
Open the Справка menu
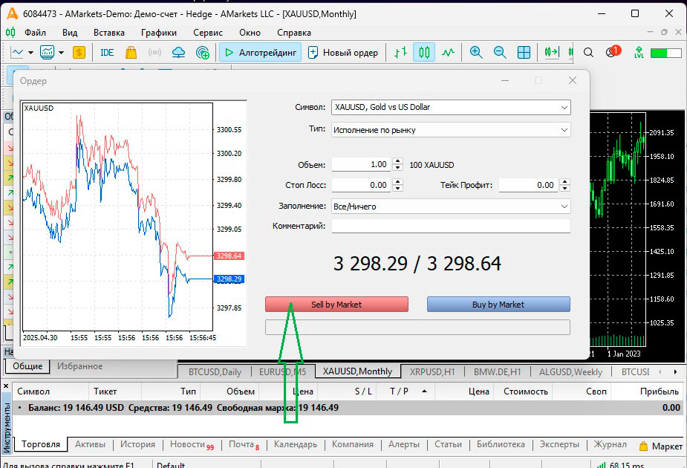(294, 33)
